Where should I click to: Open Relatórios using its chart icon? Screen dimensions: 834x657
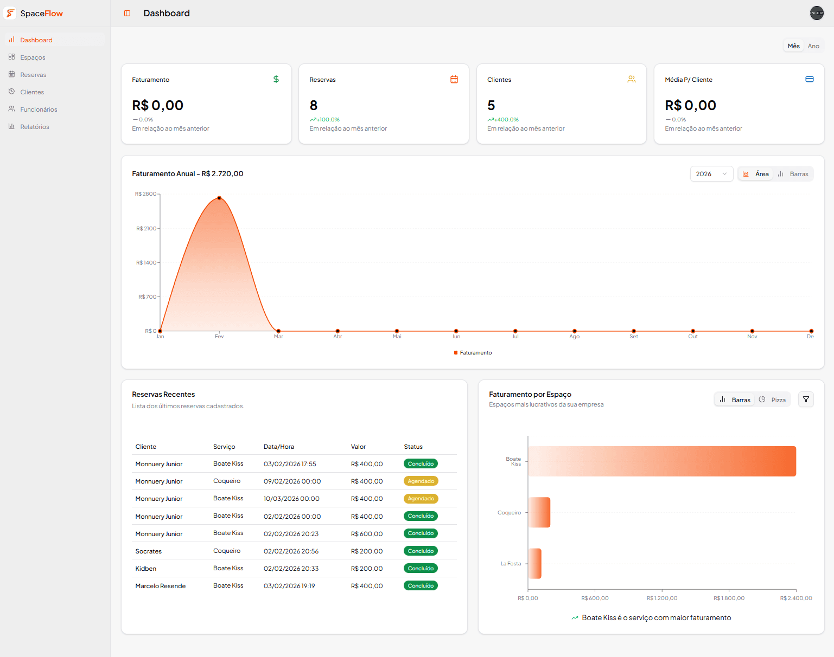coord(11,126)
